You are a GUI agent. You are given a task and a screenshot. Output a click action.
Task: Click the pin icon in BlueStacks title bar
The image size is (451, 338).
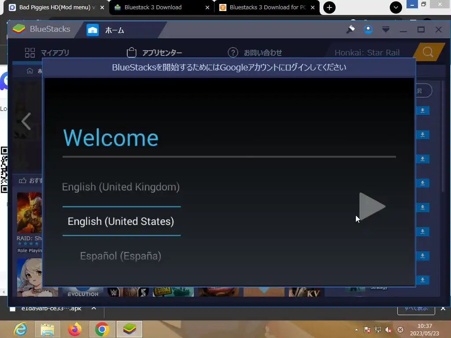click(351, 29)
